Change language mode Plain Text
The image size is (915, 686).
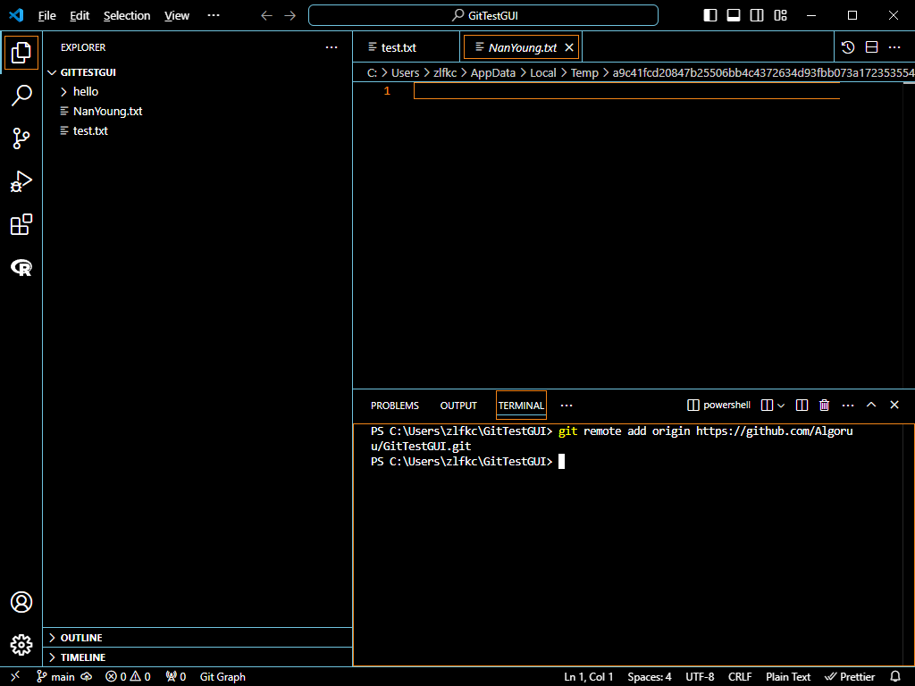pyautogui.click(x=788, y=677)
